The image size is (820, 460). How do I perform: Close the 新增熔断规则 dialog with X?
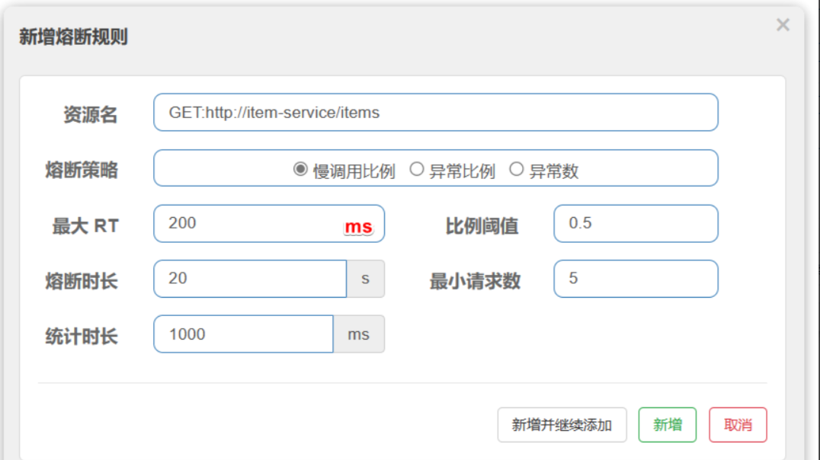783,25
